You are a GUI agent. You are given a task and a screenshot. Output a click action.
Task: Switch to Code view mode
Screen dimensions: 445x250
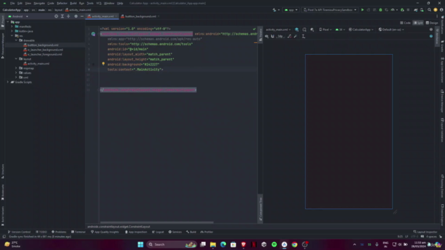coord(405,23)
